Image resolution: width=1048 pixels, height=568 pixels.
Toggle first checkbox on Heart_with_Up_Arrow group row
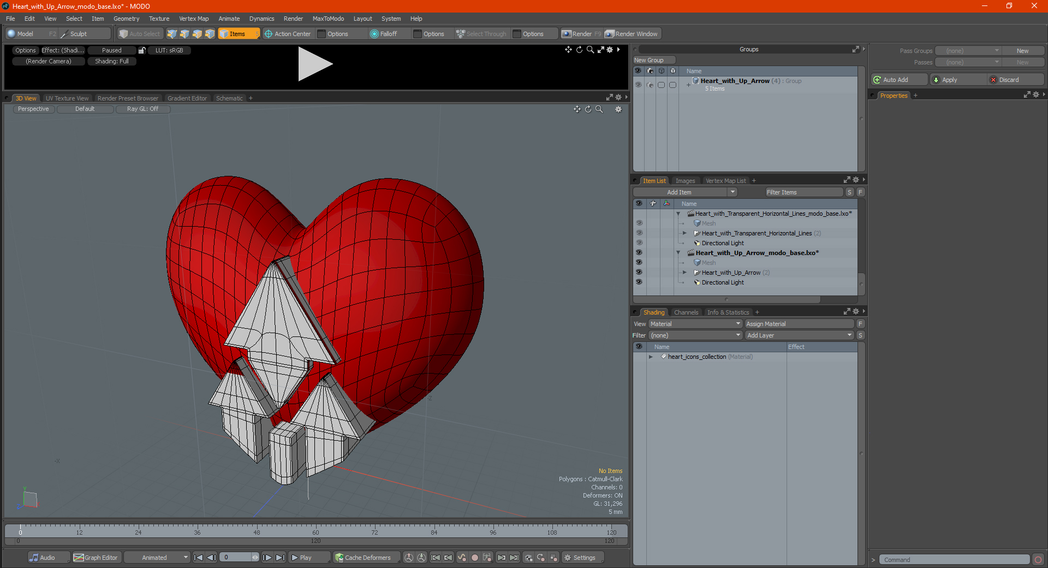point(661,85)
